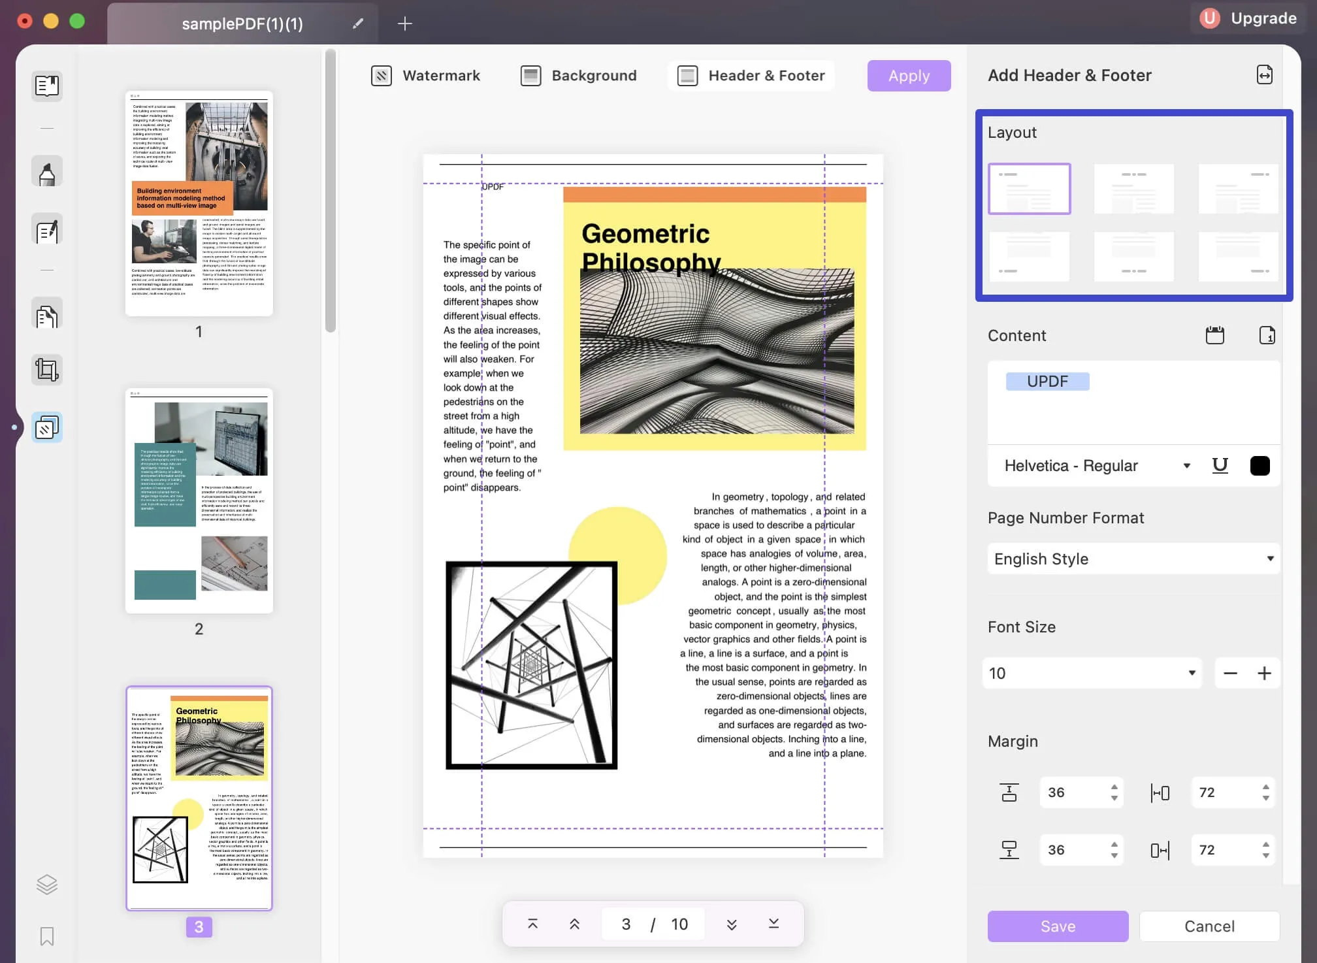Image resolution: width=1317 pixels, height=963 pixels.
Task: Switch to the Watermark tab
Action: 426,76
